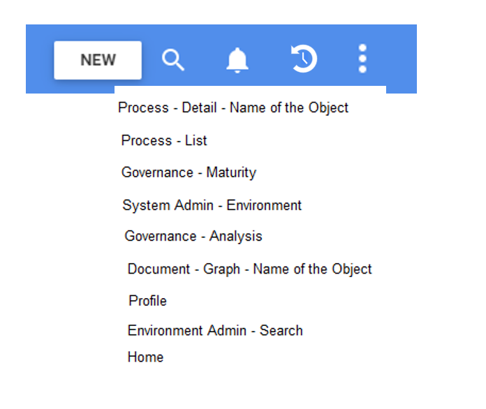The height and width of the screenshot is (409, 486).
Task: Start a search using the toolbar magnifier
Action: coord(173,60)
